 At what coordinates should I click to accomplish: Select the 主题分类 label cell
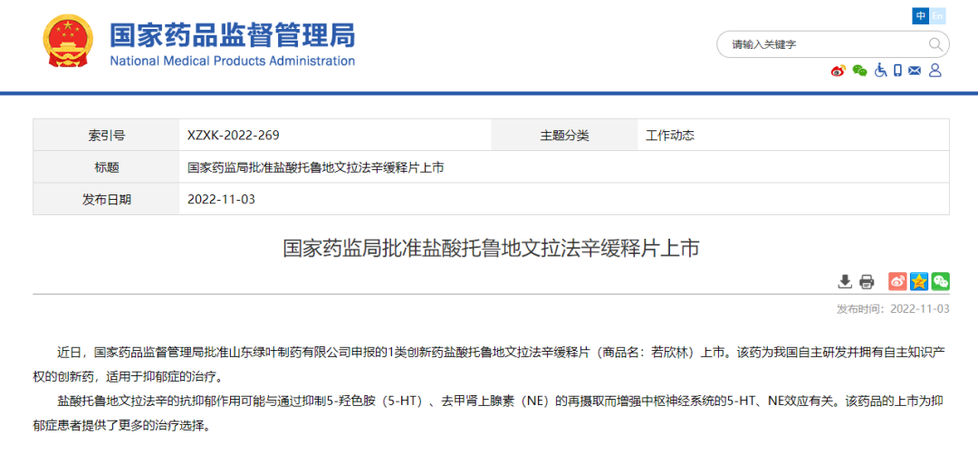click(565, 136)
